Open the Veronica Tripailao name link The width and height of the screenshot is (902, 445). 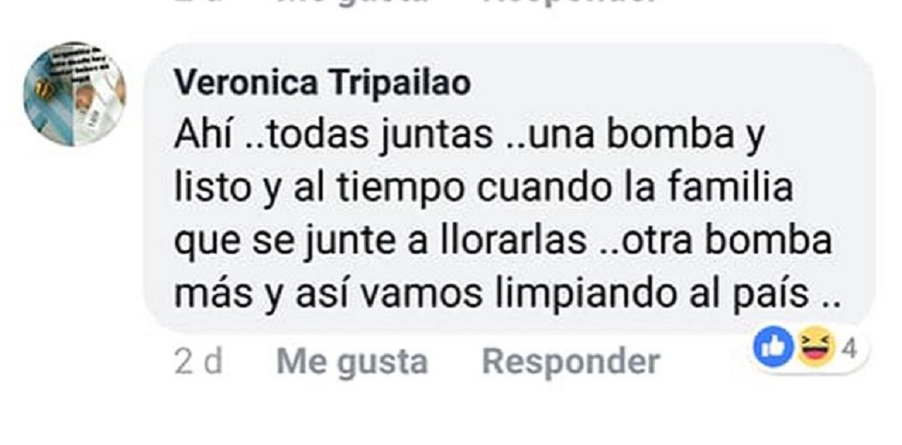point(322,84)
